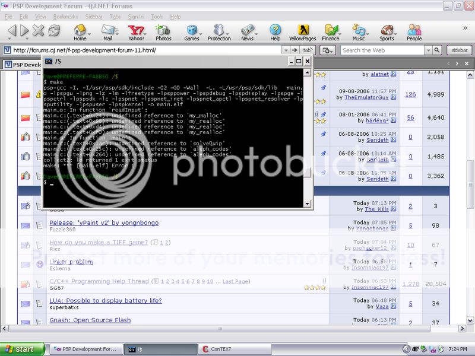
Task: Open the Yahoo! toolbar icon
Action: 135,31
